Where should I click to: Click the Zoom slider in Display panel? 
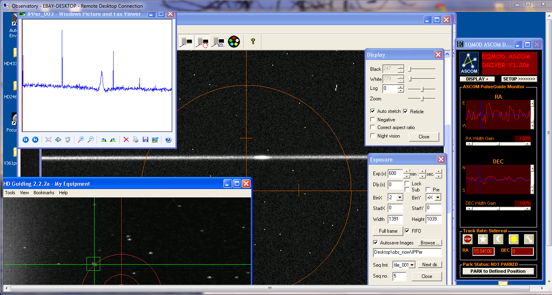pyautogui.click(x=422, y=99)
